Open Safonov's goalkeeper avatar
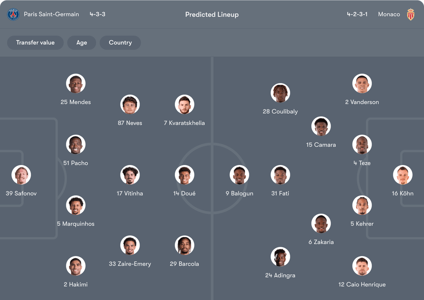 pyautogui.click(x=21, y=175)
